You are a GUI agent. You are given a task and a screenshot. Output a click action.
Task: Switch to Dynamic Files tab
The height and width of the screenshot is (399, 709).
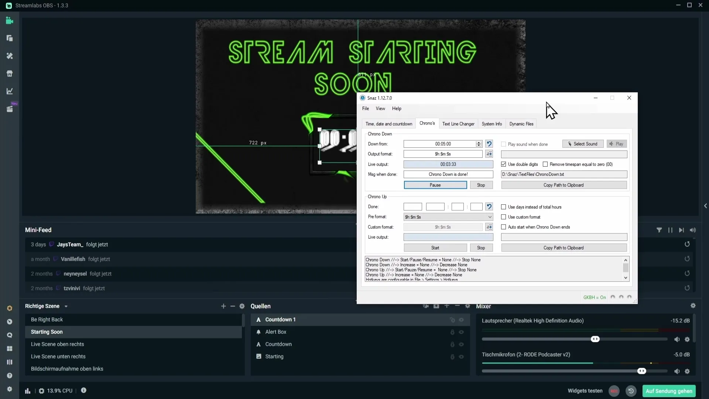[521, 124]
